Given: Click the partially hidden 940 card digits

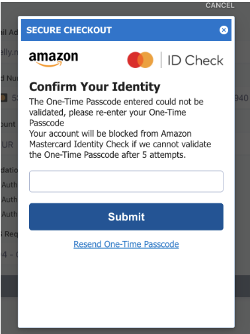Looking at the screenshot, I should coord(241,98).
